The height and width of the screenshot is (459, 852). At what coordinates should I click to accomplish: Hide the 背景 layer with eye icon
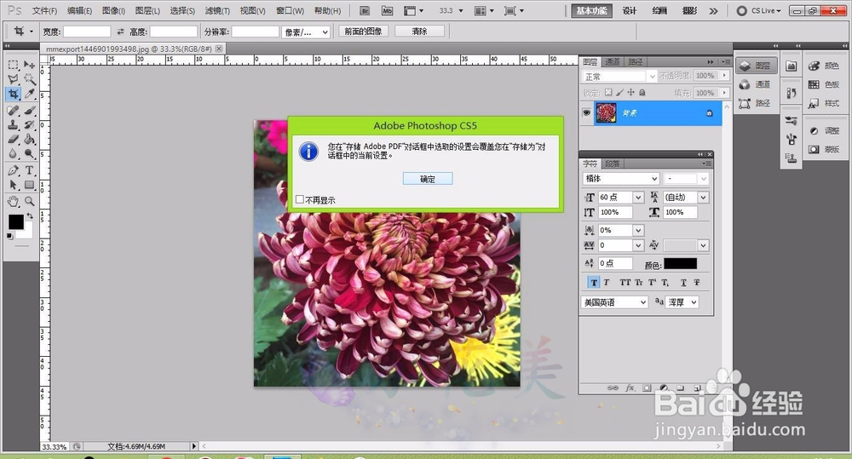click(x=586, y=112)
